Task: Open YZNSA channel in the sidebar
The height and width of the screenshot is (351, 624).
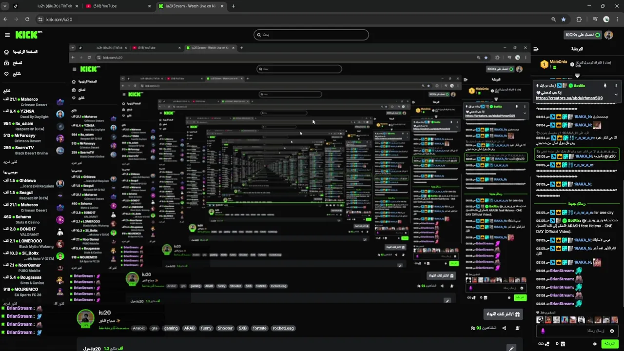Action: tap(33, 114)
